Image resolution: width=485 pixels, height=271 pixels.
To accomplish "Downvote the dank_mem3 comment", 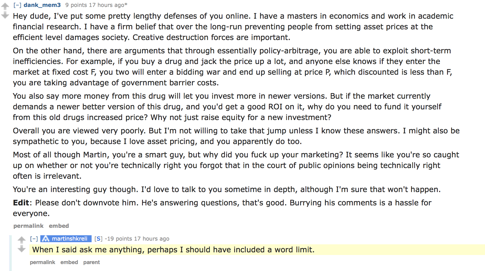I will (x=5, y=15).
